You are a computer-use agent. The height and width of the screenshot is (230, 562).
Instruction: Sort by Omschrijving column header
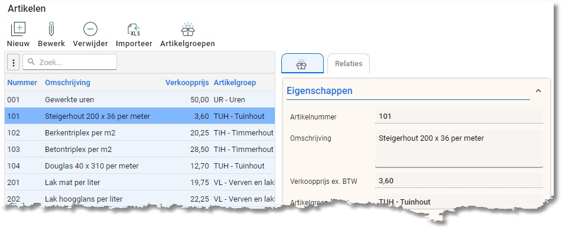click(x=67, y=83)
